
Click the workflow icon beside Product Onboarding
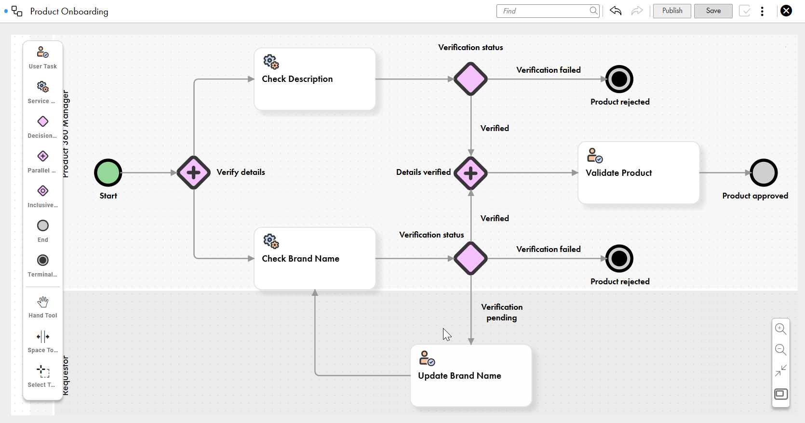tap(17, 11)
